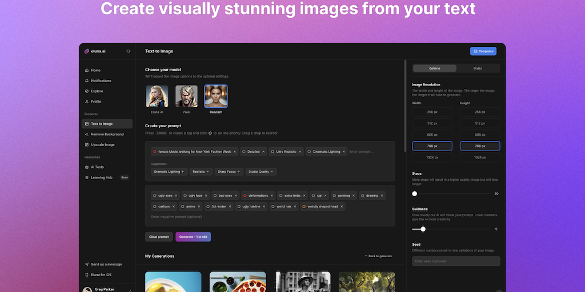Image resolution: width=585 pixels, height=292 pixels.
Task: Click the Upscale Image icon in sidebar
Action: coord(87,145)
